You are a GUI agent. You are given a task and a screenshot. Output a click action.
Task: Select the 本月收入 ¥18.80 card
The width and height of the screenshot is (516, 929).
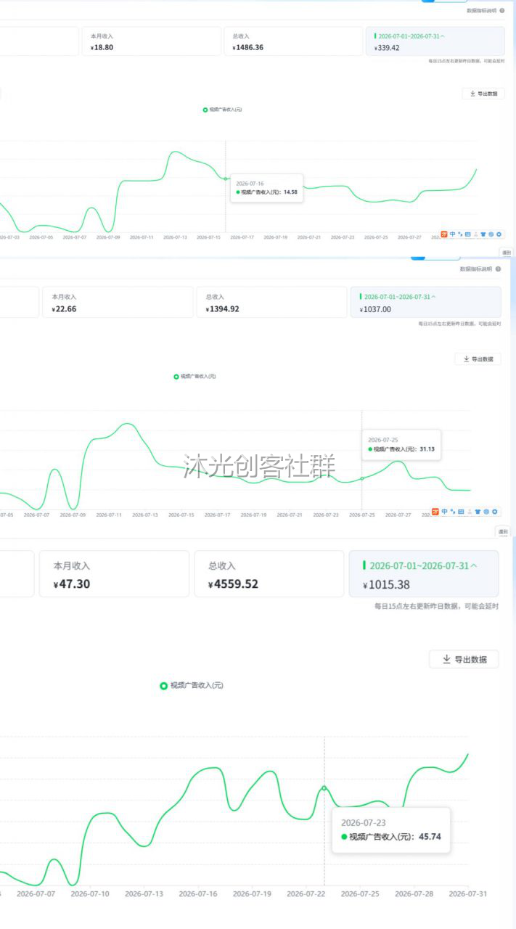(152, 41)
